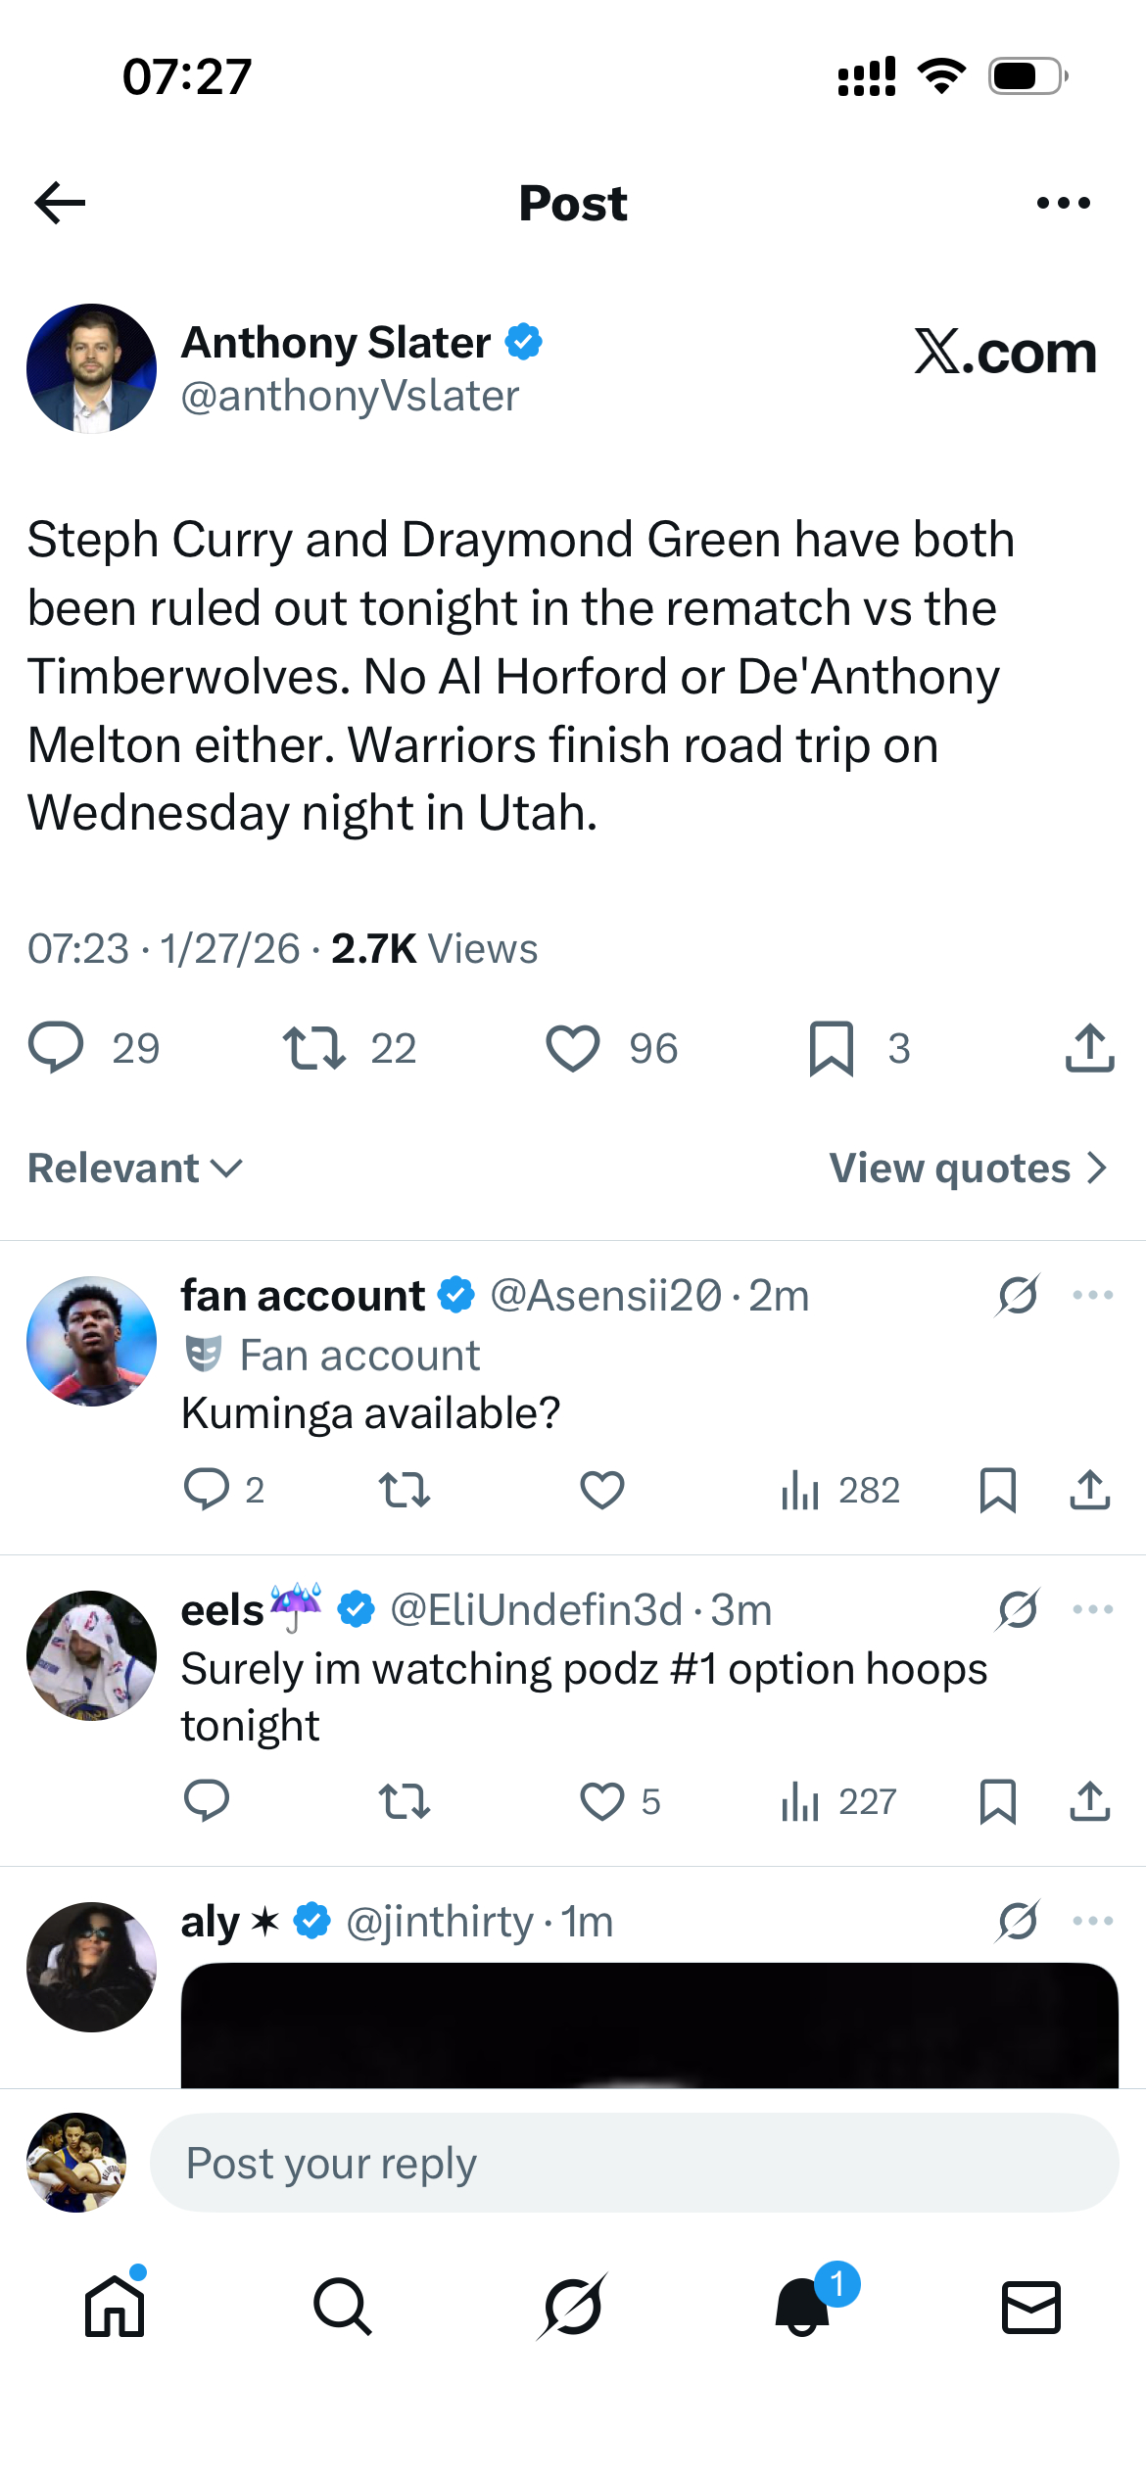
Task: Like Anthony Slater's main post
Action: (x=572, y=1048)
